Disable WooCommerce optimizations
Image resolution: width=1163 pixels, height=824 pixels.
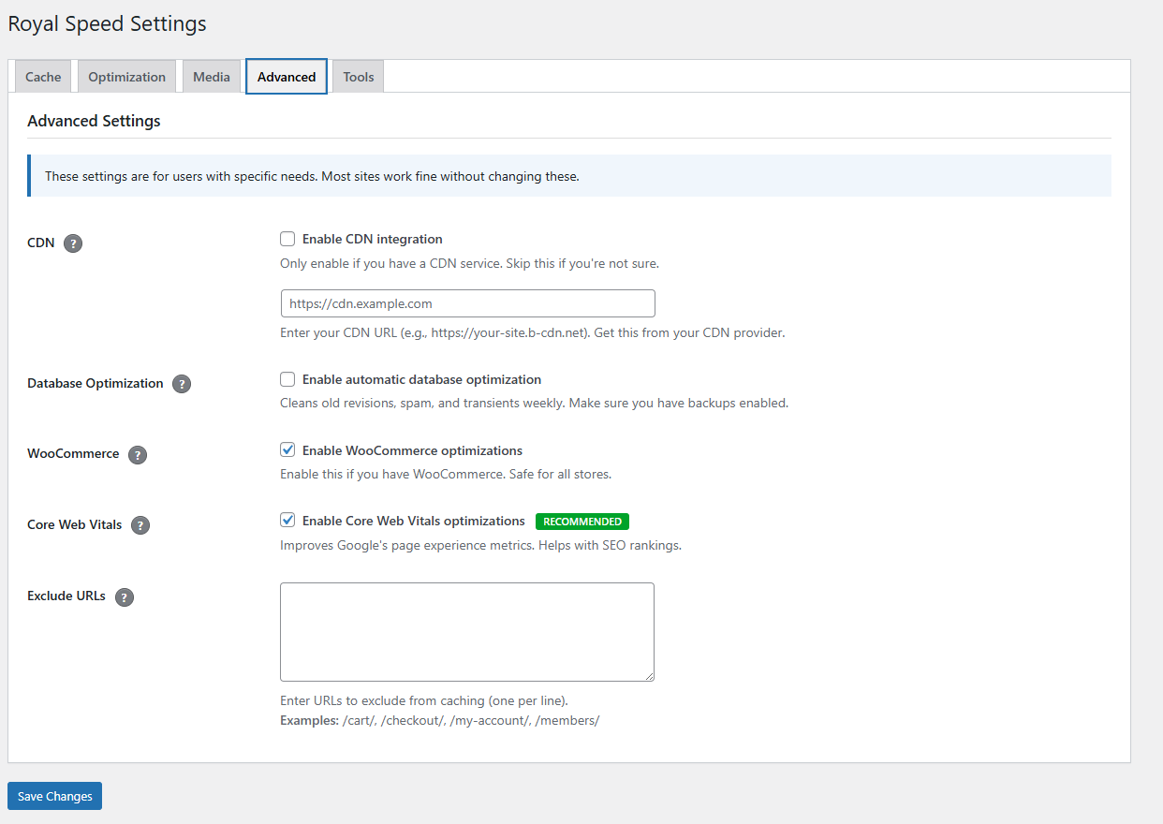[287, 449]
